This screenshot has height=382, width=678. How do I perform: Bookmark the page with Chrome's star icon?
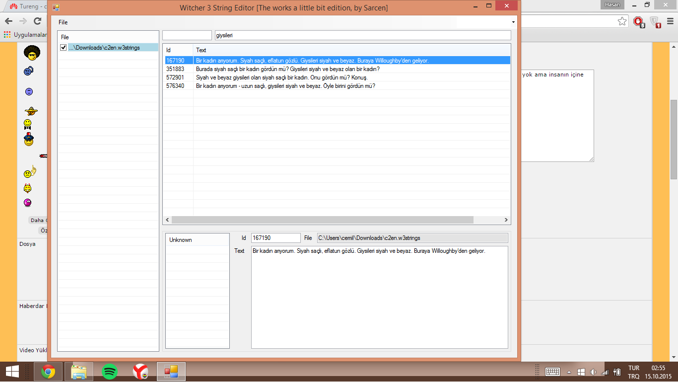[x=622, y=21]
